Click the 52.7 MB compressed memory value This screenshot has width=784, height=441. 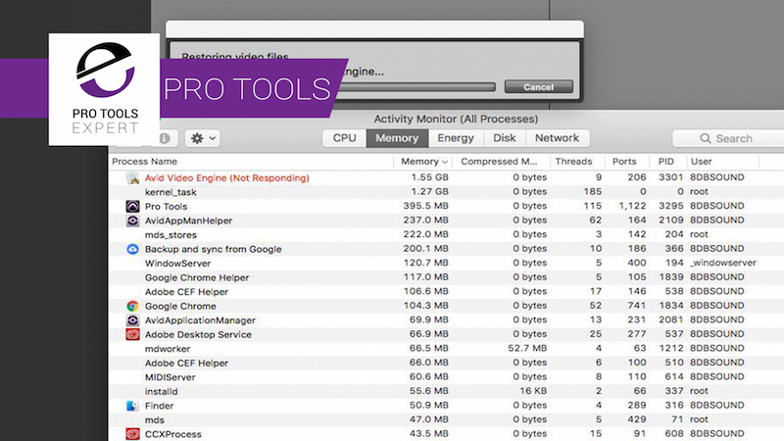tap(527, 348)
